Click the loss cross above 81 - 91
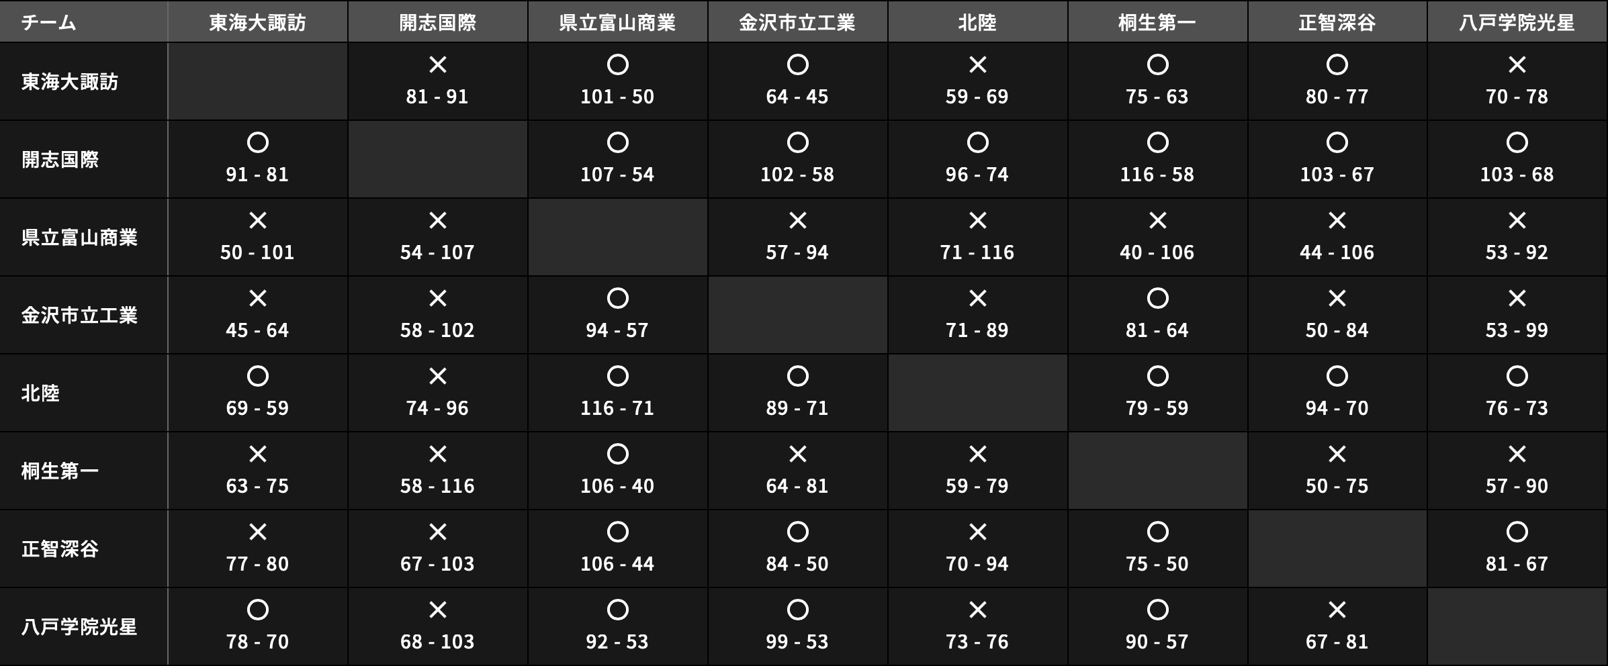1608x666 pixels. click(438, 65)
